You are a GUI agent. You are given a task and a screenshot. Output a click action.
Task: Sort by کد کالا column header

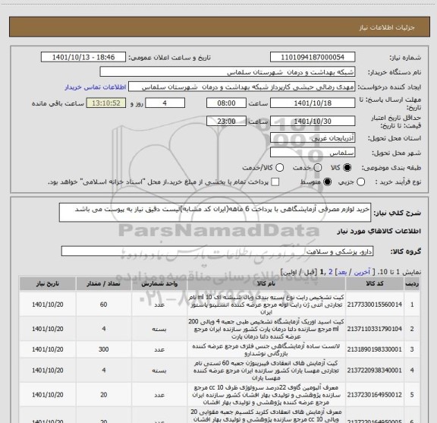click(x=375, y=283)
